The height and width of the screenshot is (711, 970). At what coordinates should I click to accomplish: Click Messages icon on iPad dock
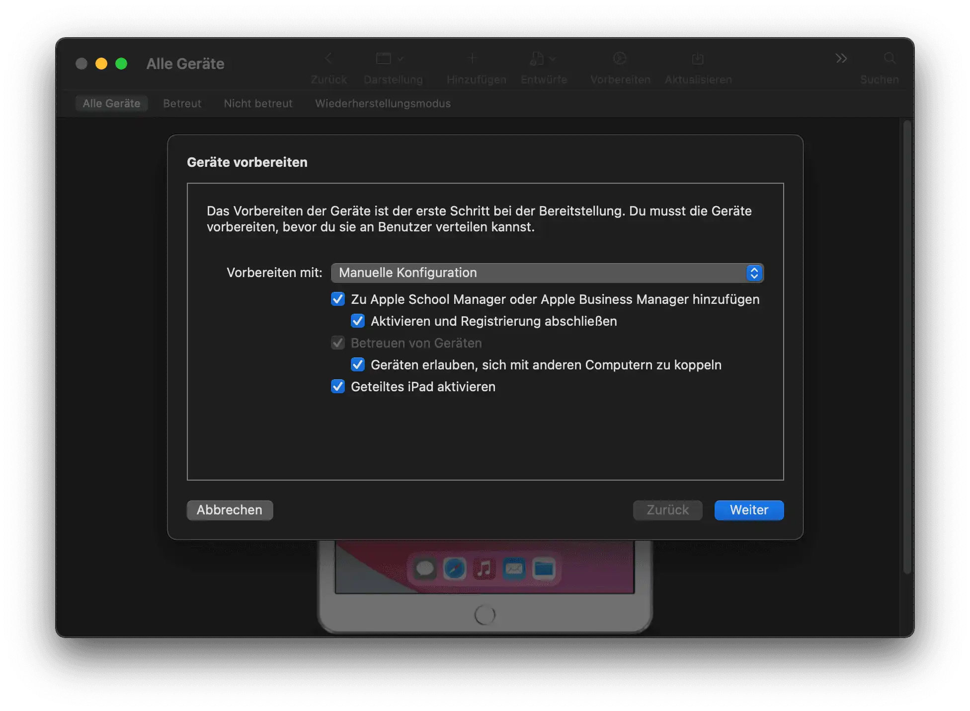pos(425,569)
